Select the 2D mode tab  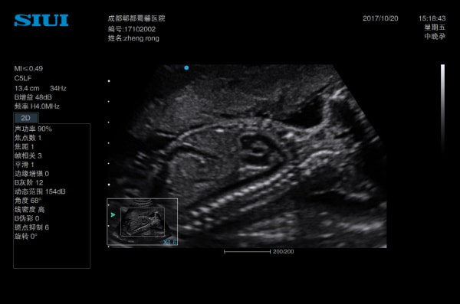pos(26,118)
